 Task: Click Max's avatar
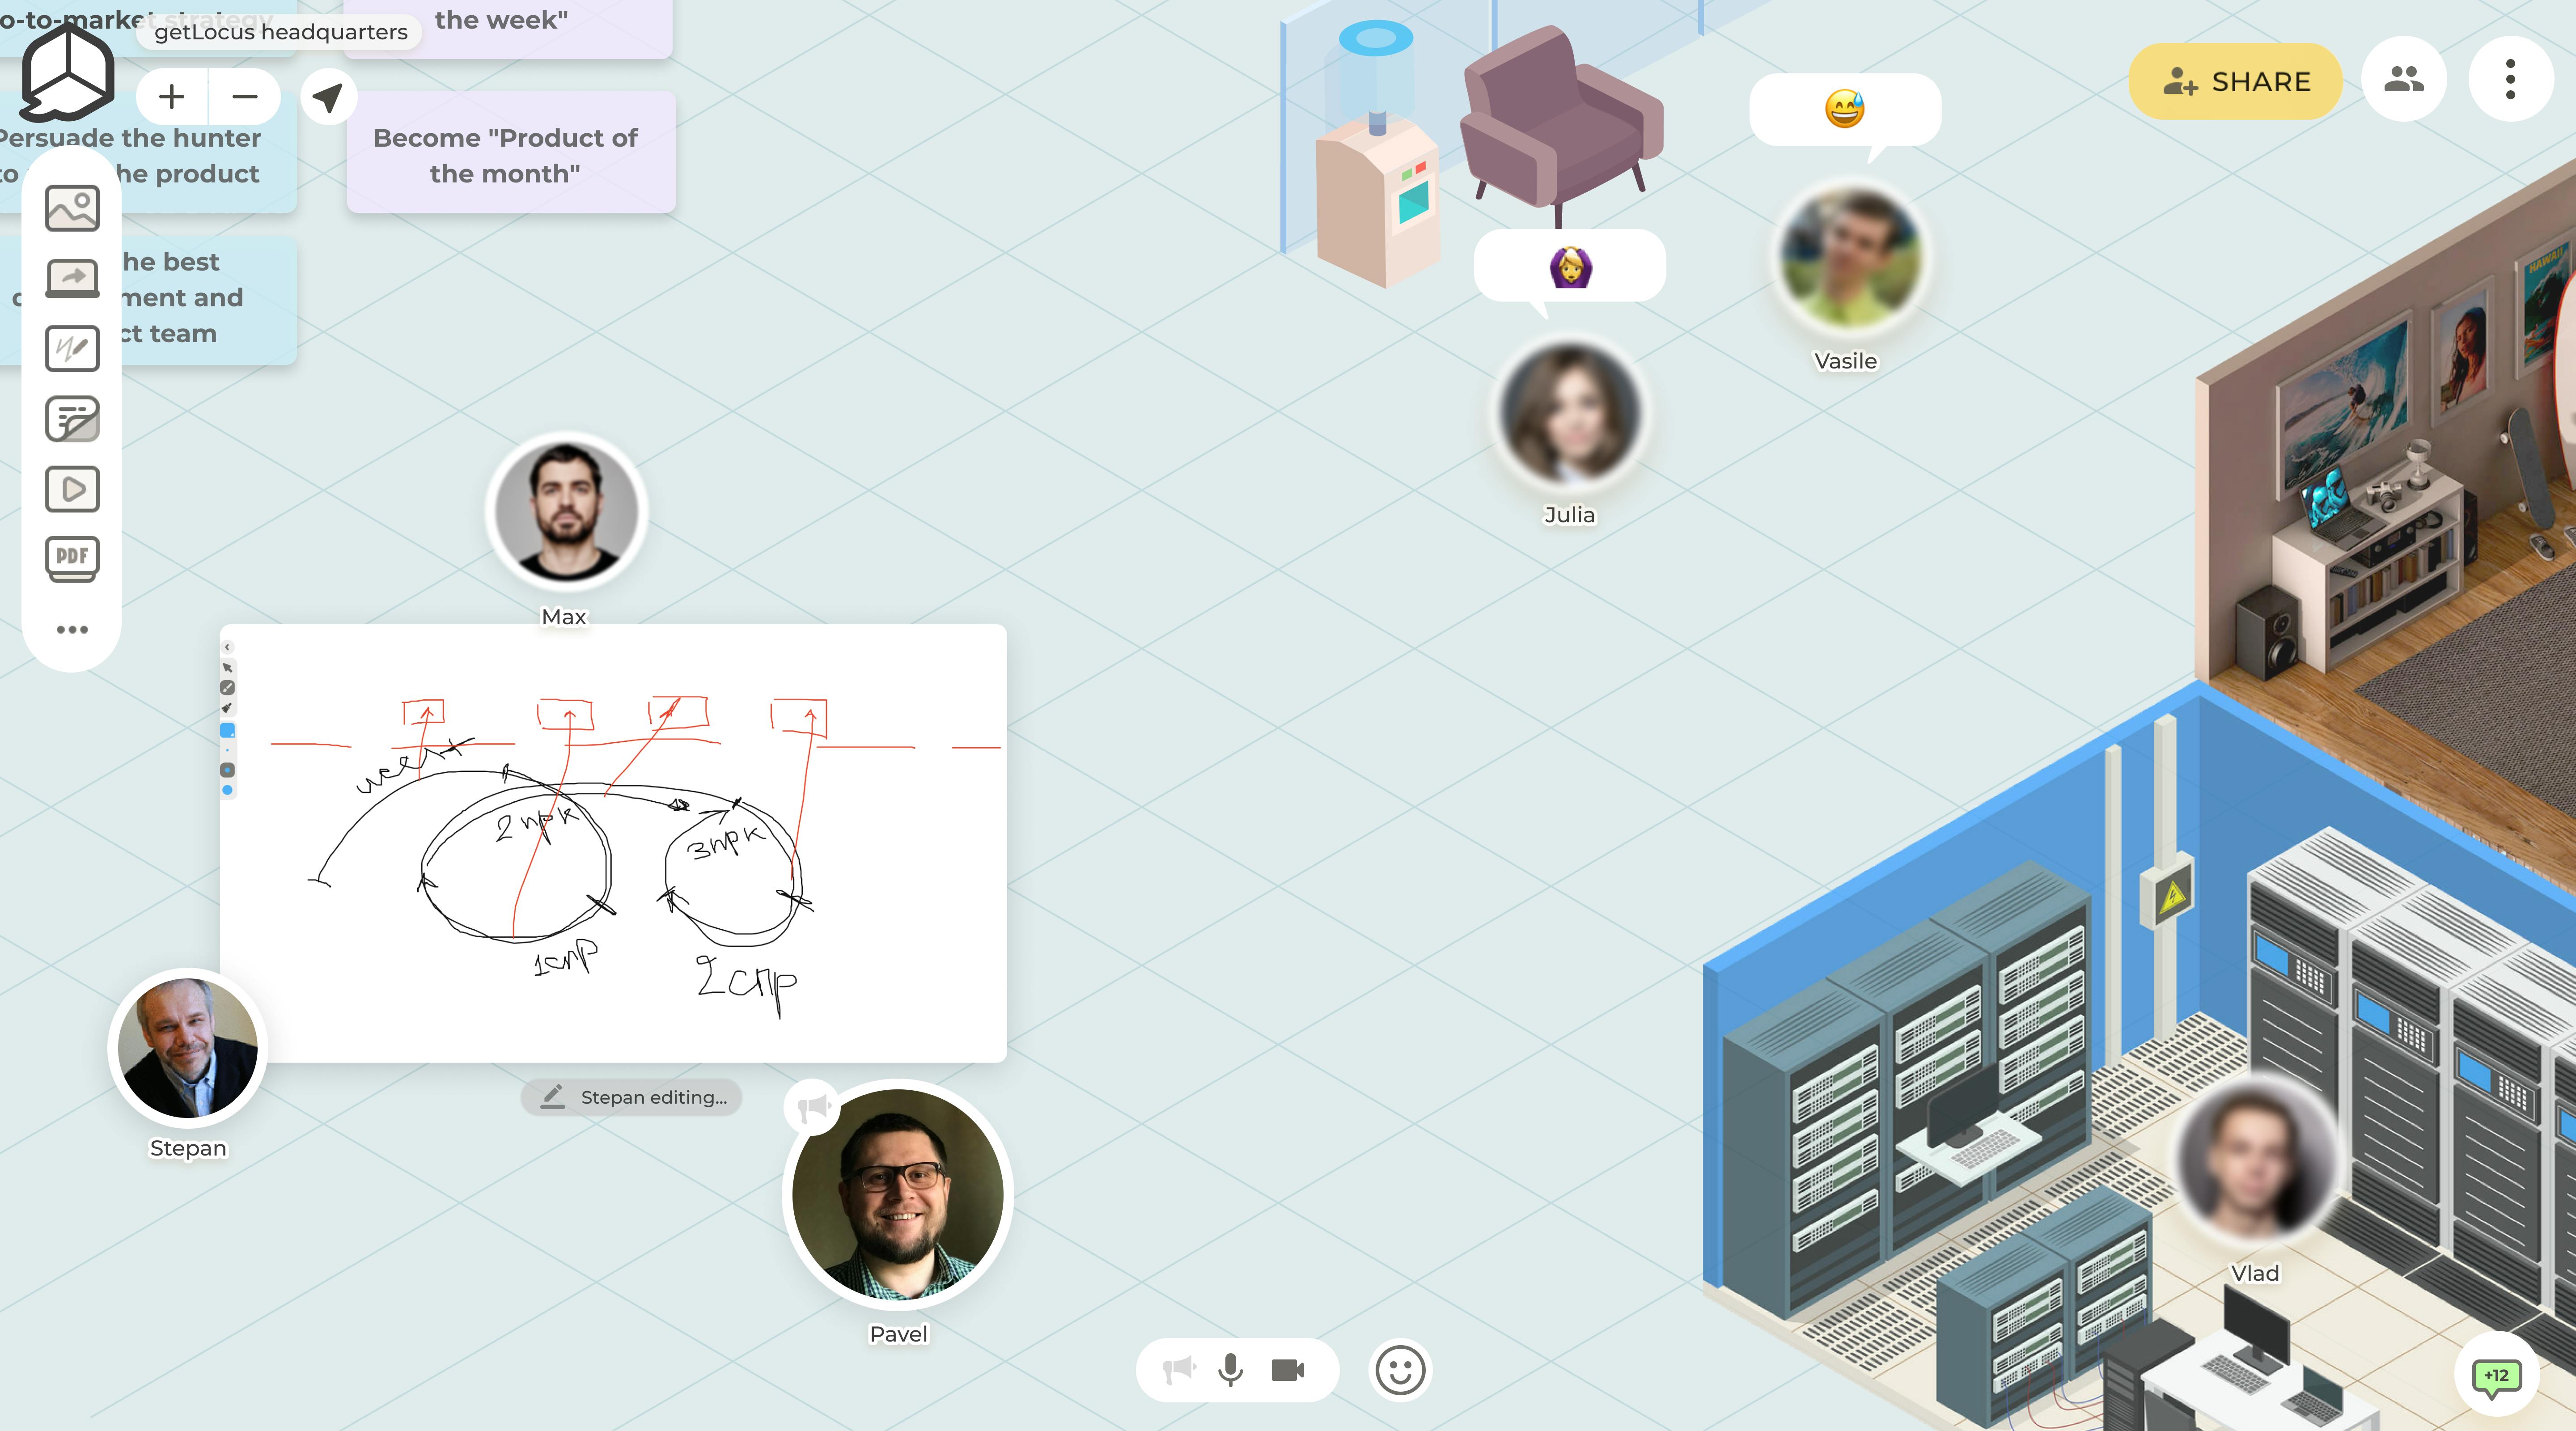[567, 511]
